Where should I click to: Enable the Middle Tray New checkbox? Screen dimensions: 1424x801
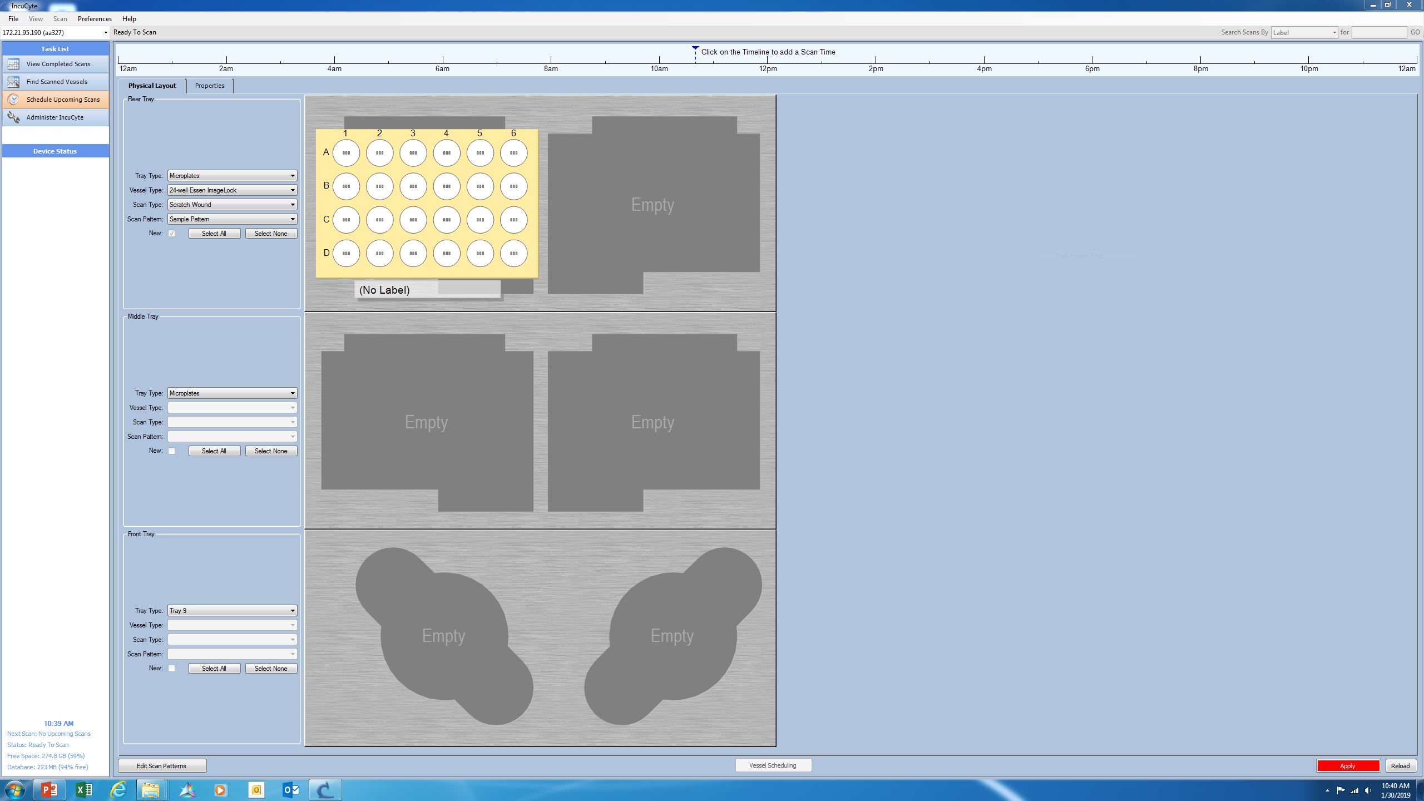point(172,451)
